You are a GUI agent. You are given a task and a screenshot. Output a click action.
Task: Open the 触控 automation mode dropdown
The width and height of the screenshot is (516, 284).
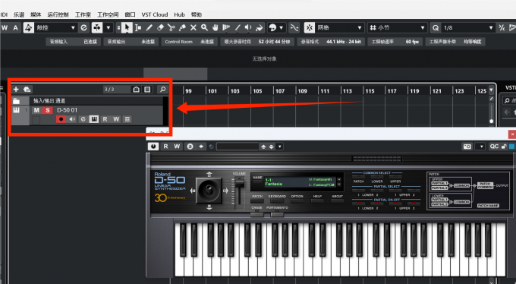tap(55, 27)
